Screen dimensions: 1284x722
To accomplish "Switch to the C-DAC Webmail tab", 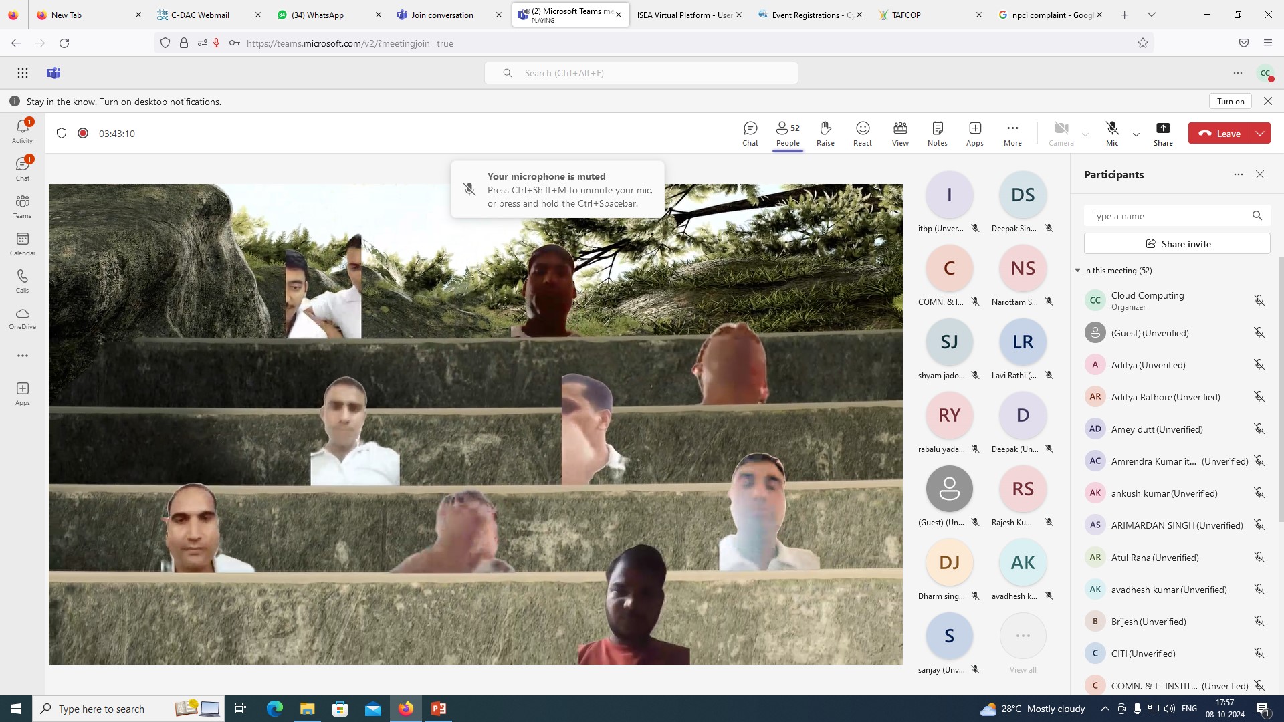I will 199,15.
